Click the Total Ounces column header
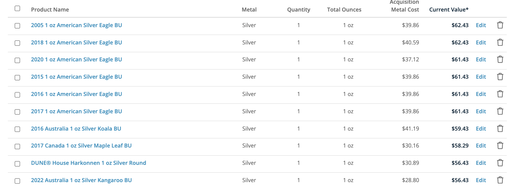Viewport: 518px width, 194px height. point(344,9)
